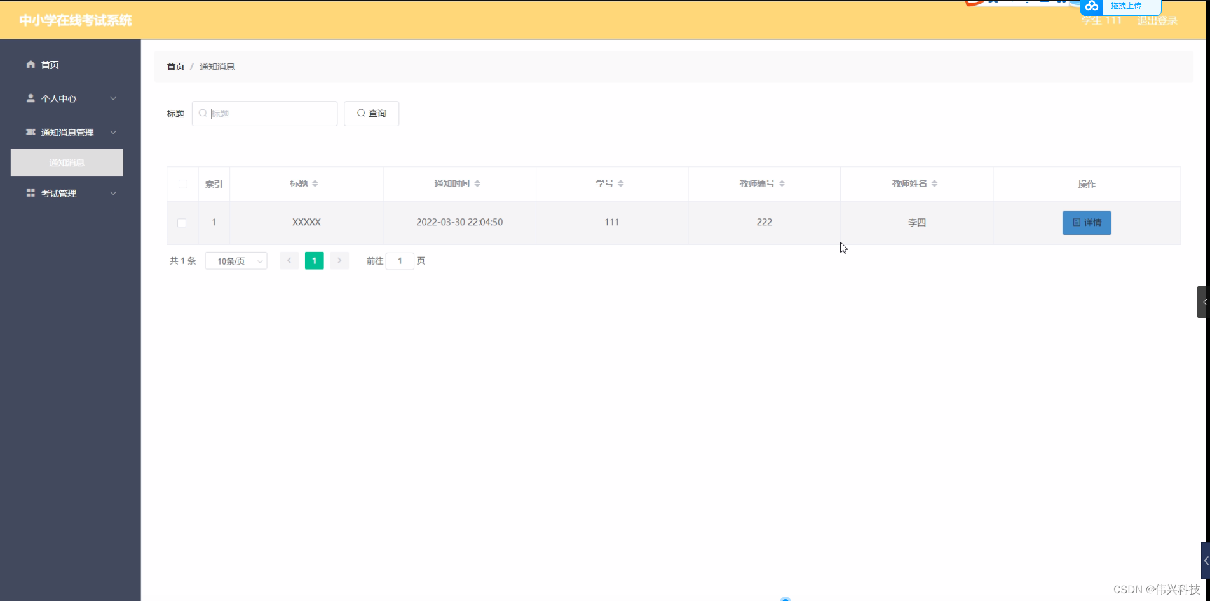1210x601 pixels.
Task: Check the checkbox on the XXXXX notification row
Action: pos(182,223)
